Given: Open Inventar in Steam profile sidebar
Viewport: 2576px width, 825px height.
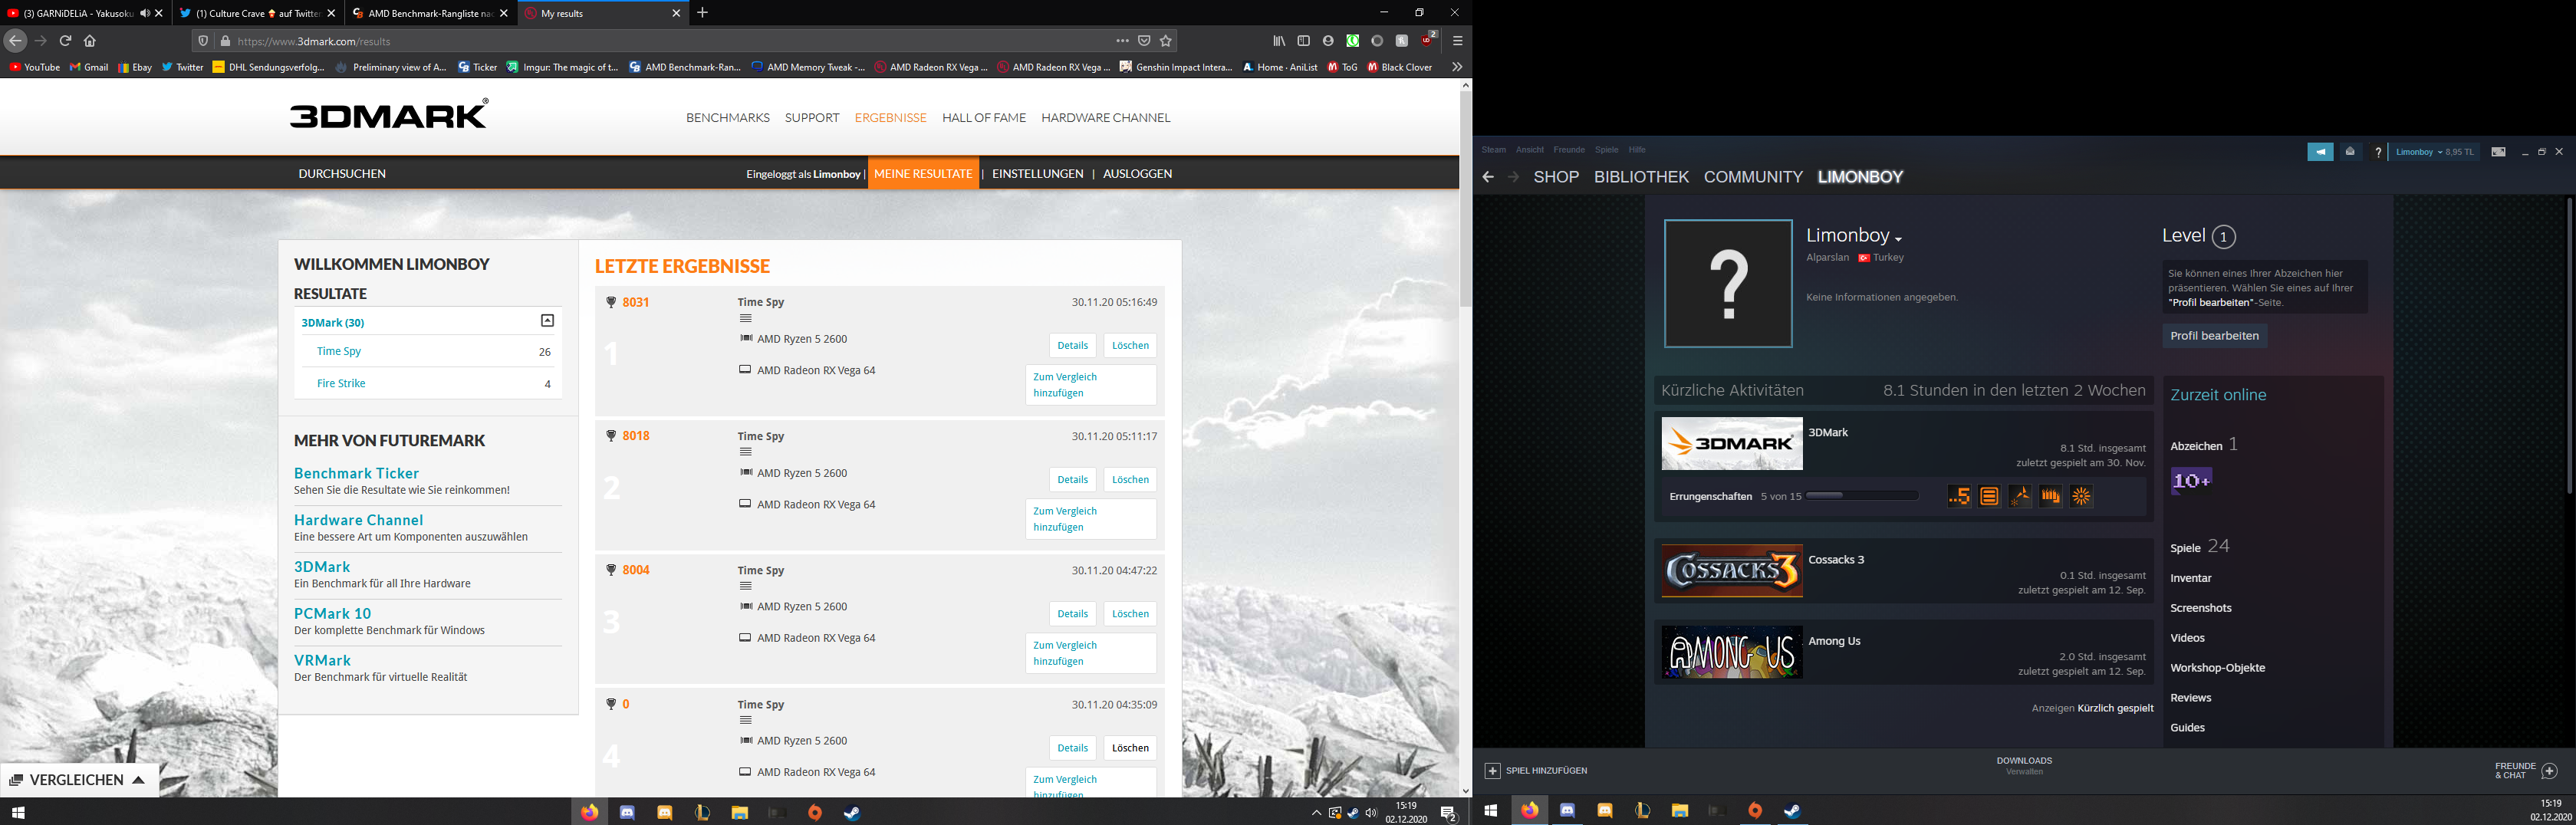Looking at the screenshot, I should click(x=2190, y=578).
